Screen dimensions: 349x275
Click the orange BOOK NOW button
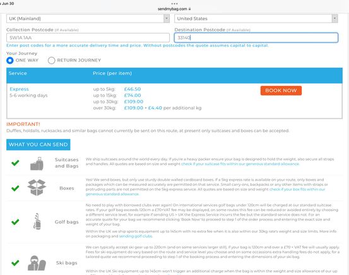point(281,90)
